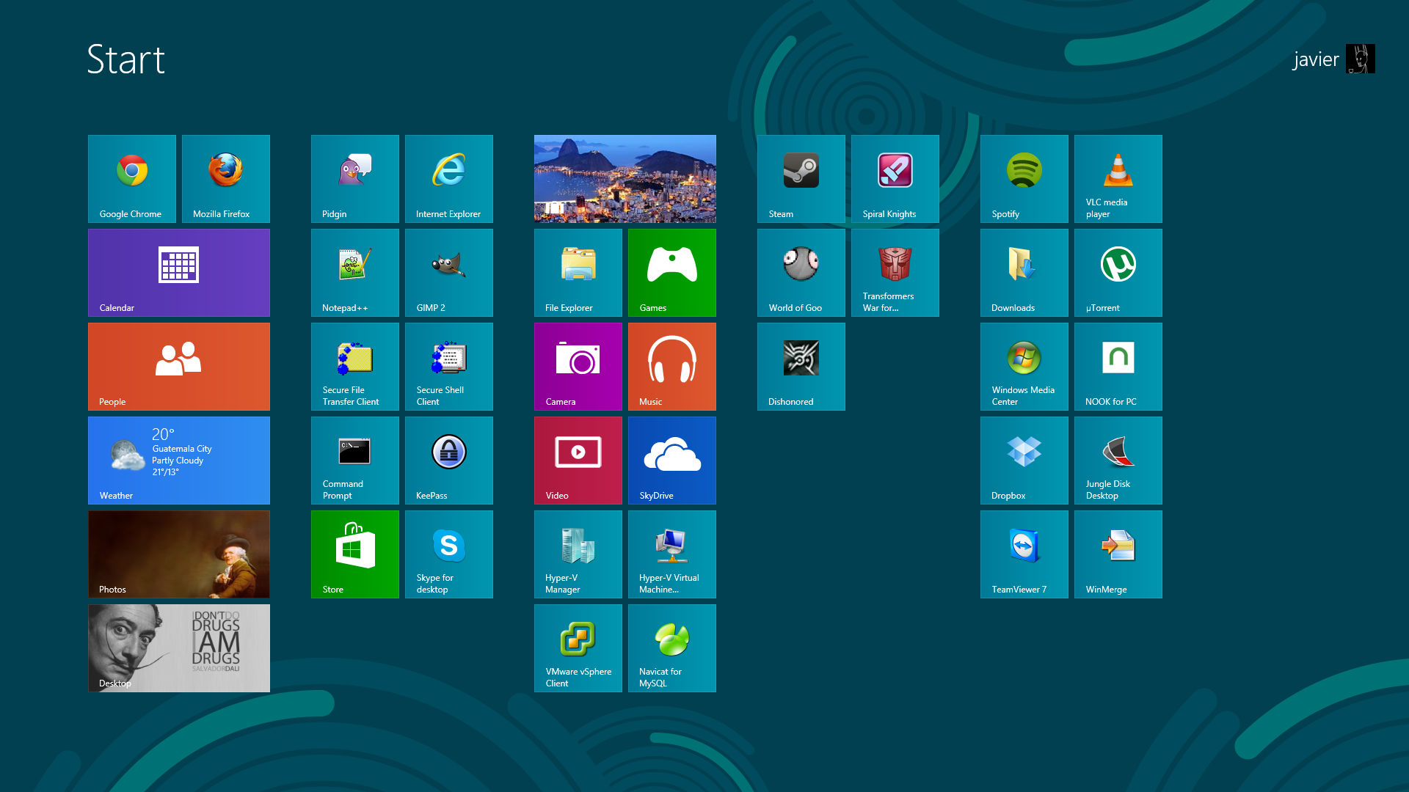Start VLC media player
The width and height of the screenshot is (1409, 792).
point(1118,178)
